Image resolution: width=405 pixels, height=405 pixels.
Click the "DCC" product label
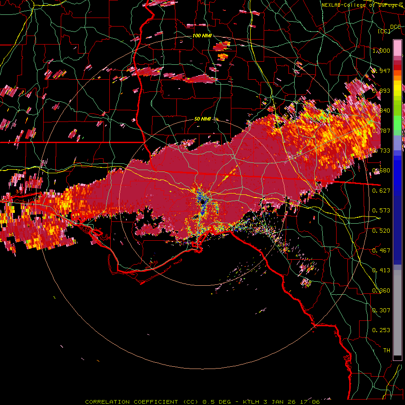point(395,27)
